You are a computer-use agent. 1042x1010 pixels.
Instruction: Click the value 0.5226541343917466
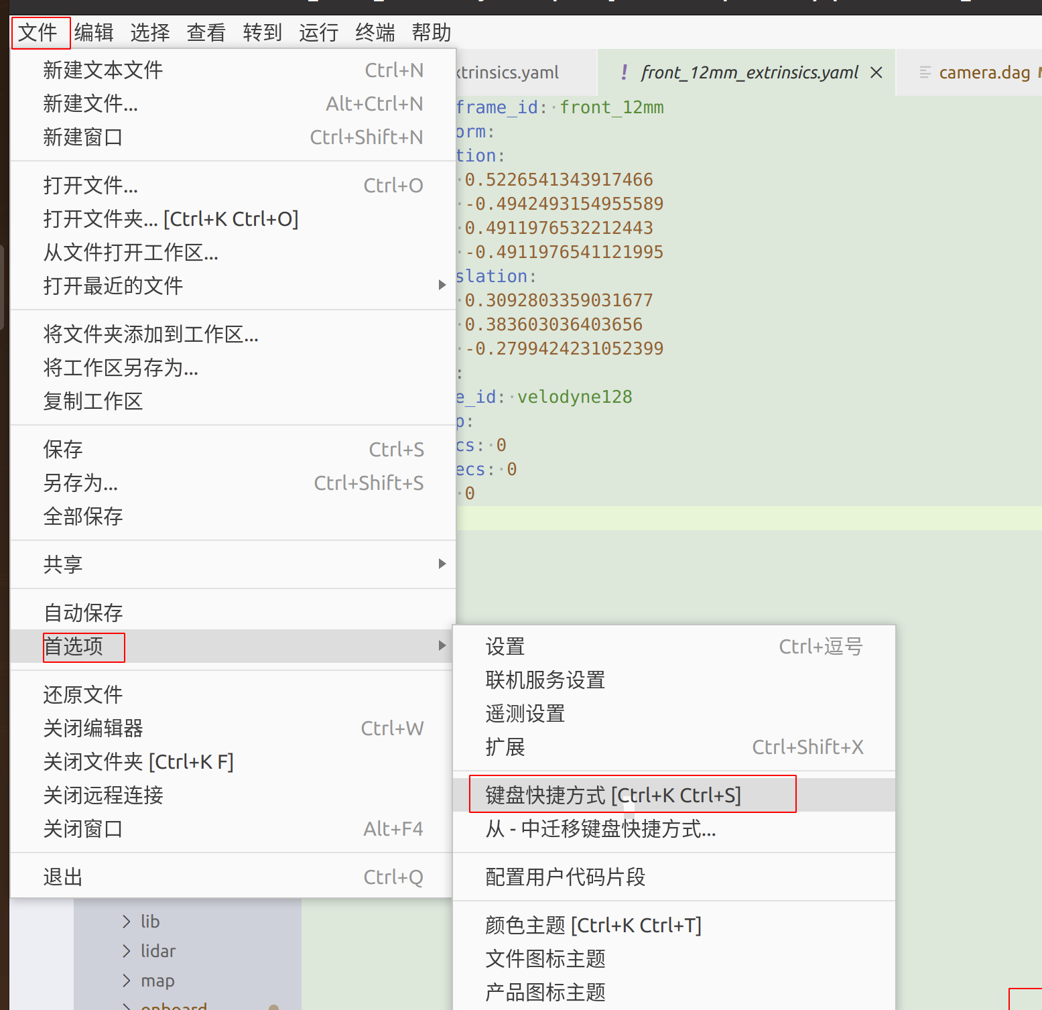coord(558,180)
